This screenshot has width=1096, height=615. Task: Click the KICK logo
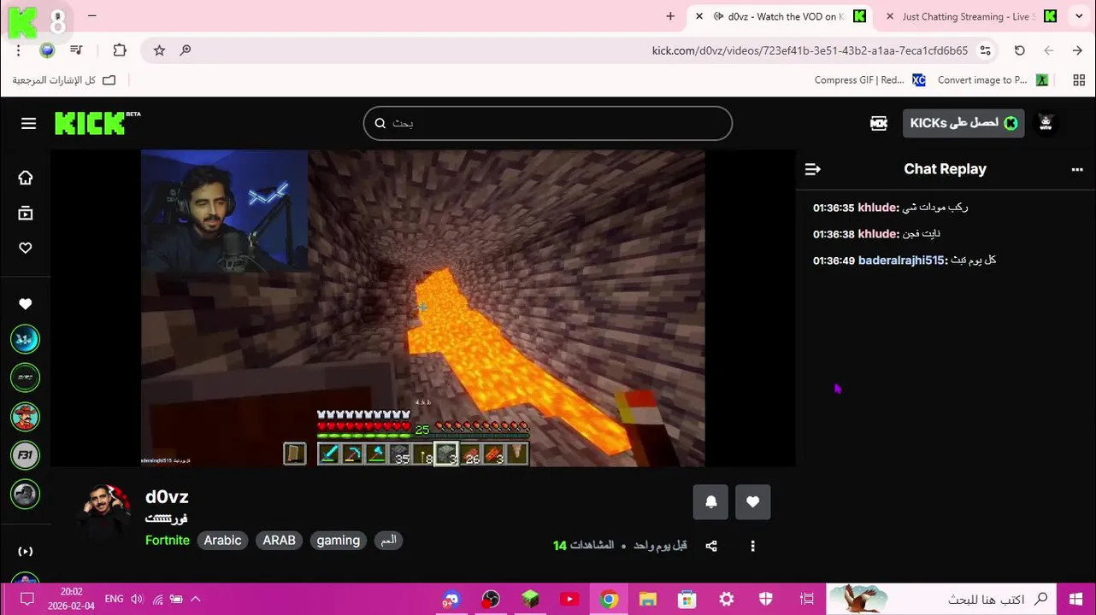coord(92,124)
